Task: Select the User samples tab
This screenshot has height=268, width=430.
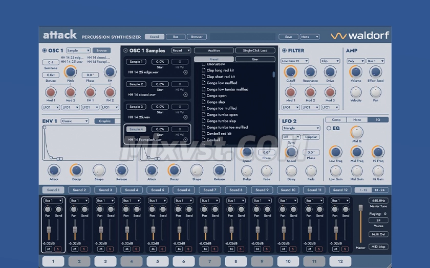Action: click(x=255, y=59)
